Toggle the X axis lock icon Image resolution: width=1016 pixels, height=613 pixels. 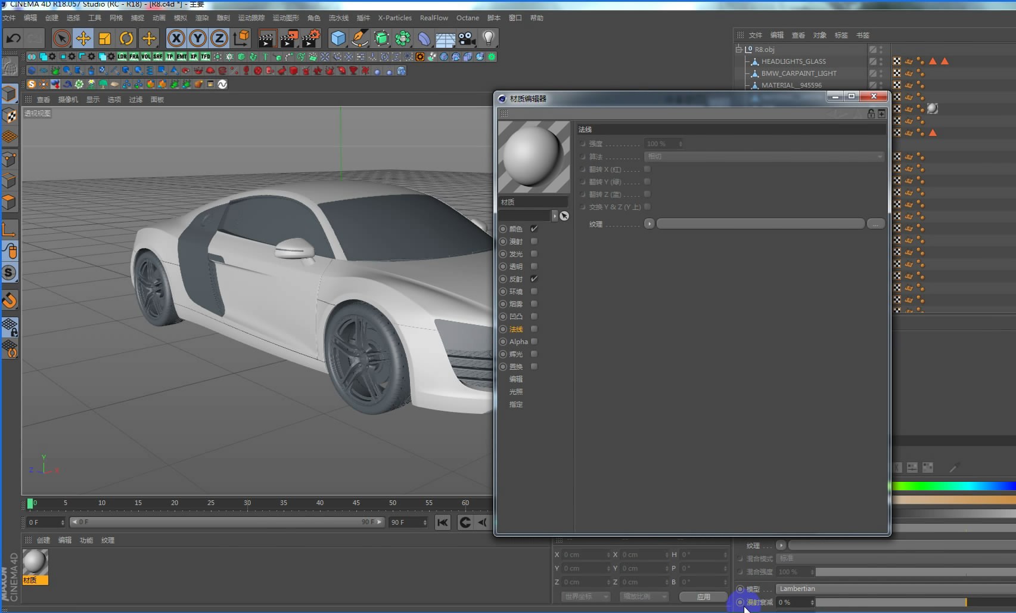coord(176,39)
